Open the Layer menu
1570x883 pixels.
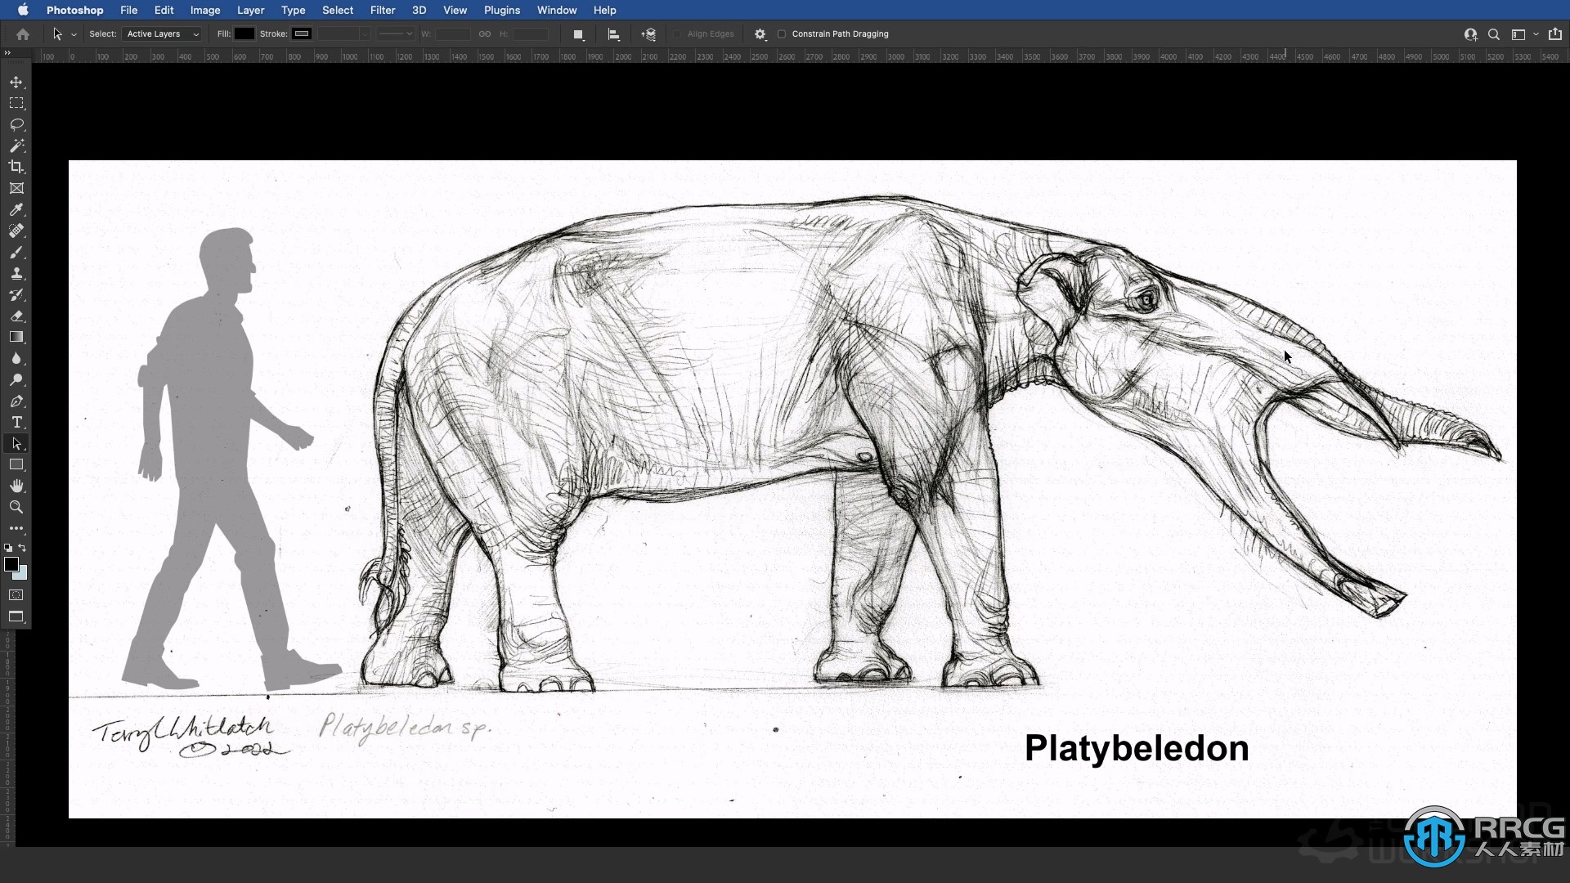pyautogui.click(x=250, y=10)
